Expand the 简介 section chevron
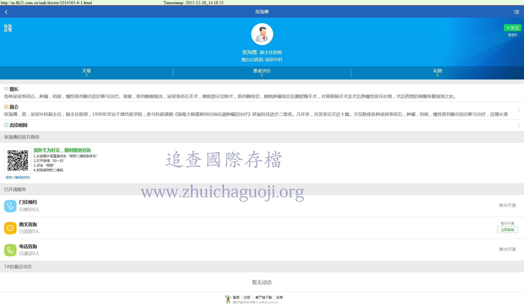This screenshot has width=524, height=308. (x=519, y=110)
